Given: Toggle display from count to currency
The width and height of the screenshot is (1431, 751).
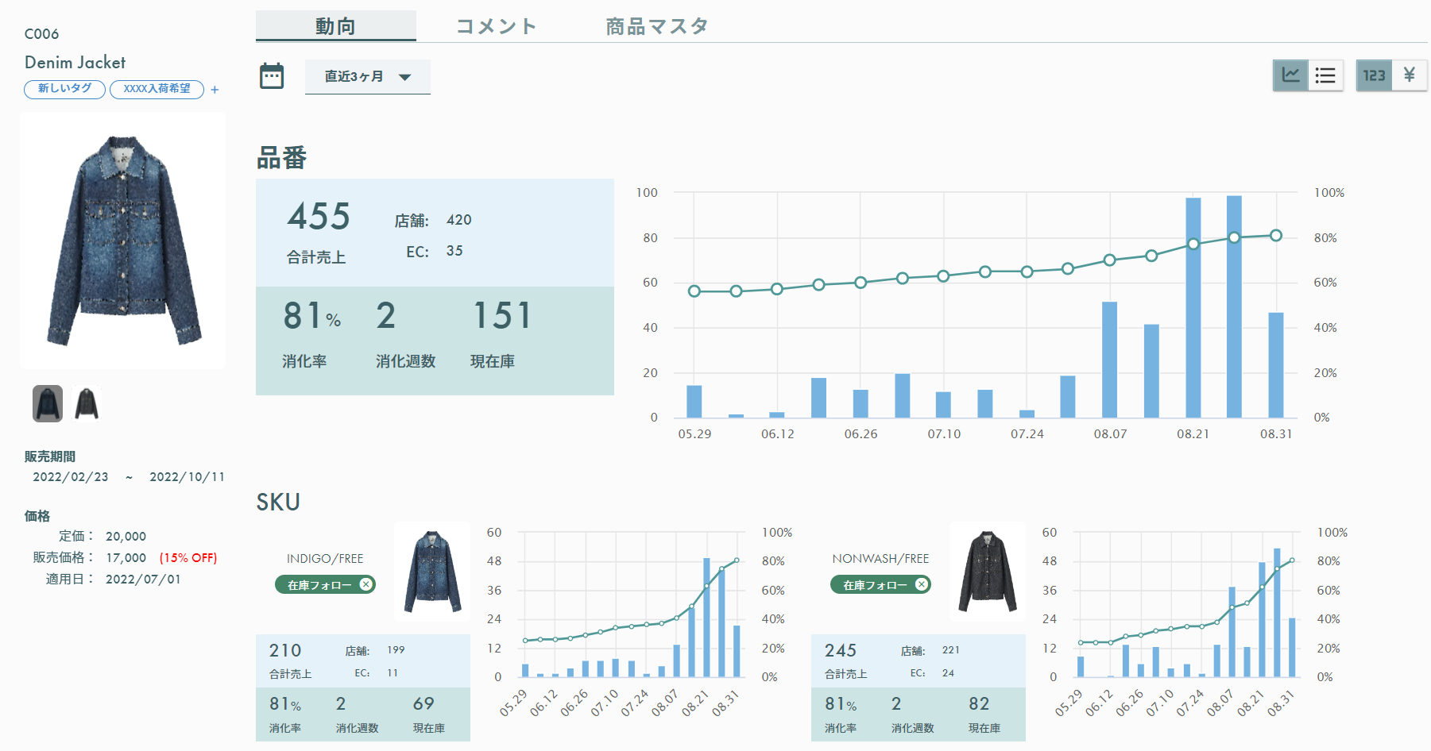Looking at the screenshot, I should [1410, 75].
